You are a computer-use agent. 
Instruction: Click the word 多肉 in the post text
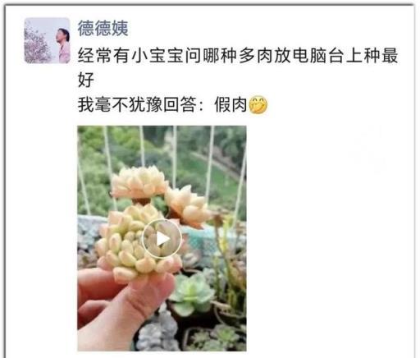(255, 56)
